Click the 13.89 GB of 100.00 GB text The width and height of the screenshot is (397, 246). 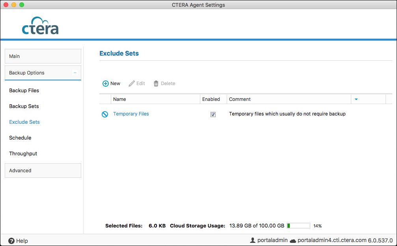coord(257,226)
